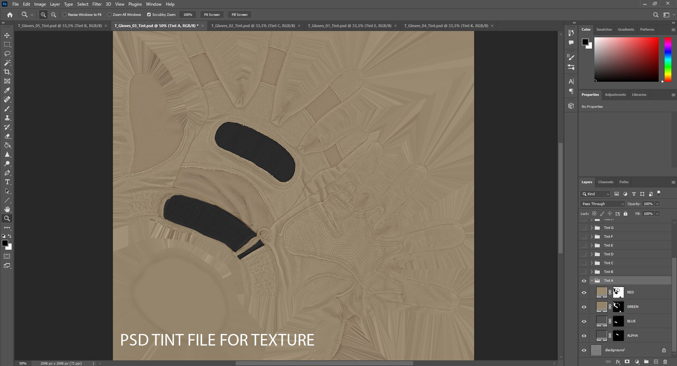The height and width of the screenshot is (366, 677).
Task: Click the 100% zoom button
Action: coord(188,15)
